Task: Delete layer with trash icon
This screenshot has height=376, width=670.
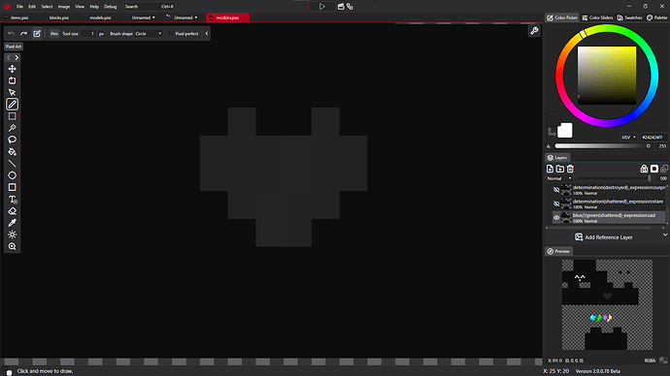Action: [x=570, y=169]
